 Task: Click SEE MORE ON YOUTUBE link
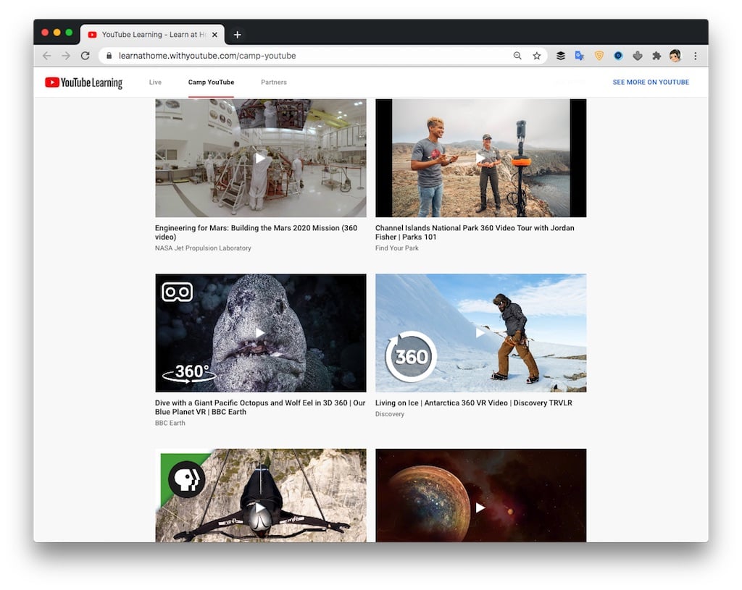[651, 83]
